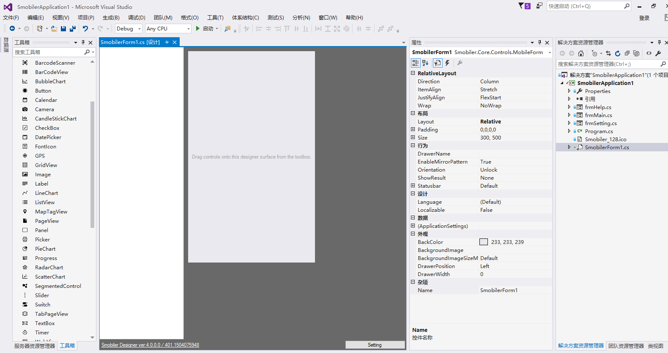Pin the Toolbox panel with auto-hide pushpin

[83, 42]
